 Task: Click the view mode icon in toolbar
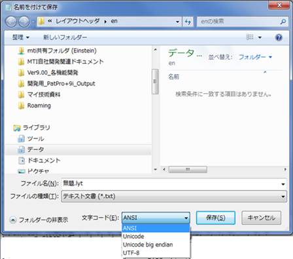pos(250,37)
